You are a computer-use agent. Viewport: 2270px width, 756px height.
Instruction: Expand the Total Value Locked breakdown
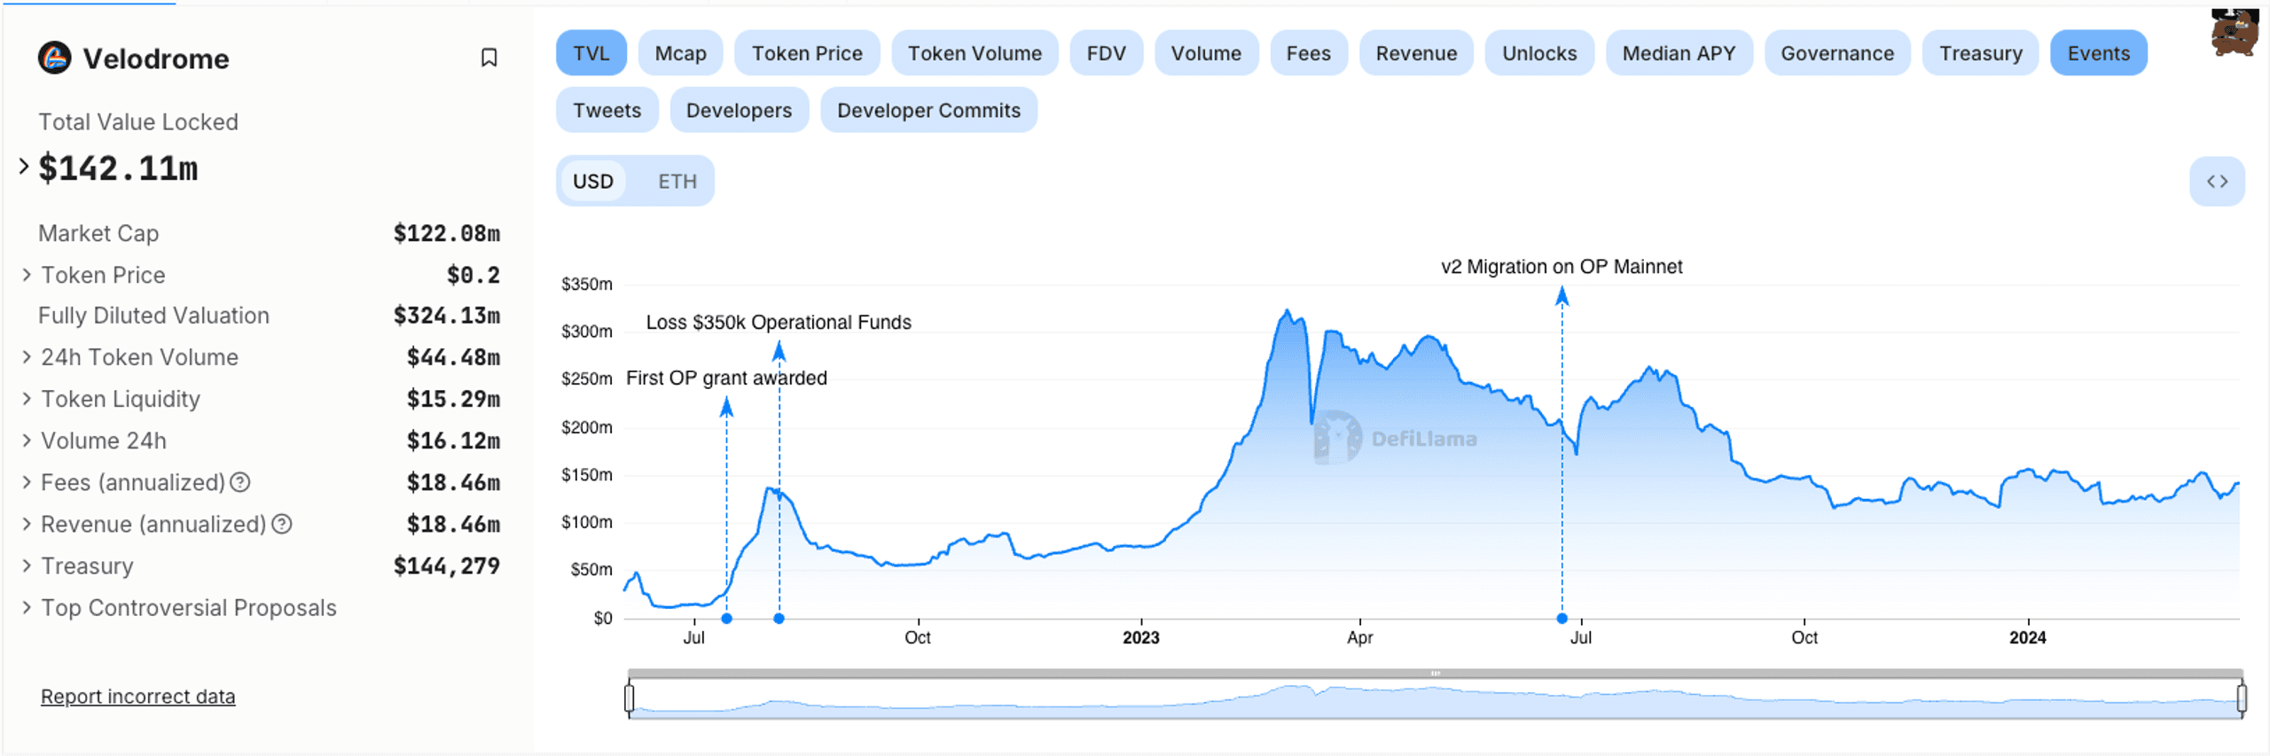24,166
